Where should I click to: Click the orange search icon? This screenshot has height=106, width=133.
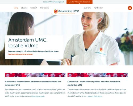coord(130,8)
